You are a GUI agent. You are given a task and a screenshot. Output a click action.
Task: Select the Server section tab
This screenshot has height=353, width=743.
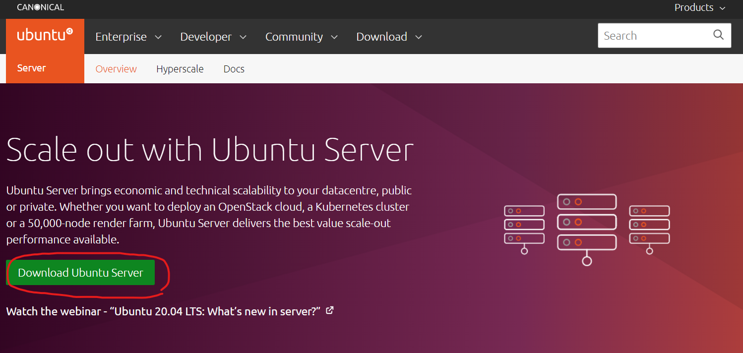point(31,68)
